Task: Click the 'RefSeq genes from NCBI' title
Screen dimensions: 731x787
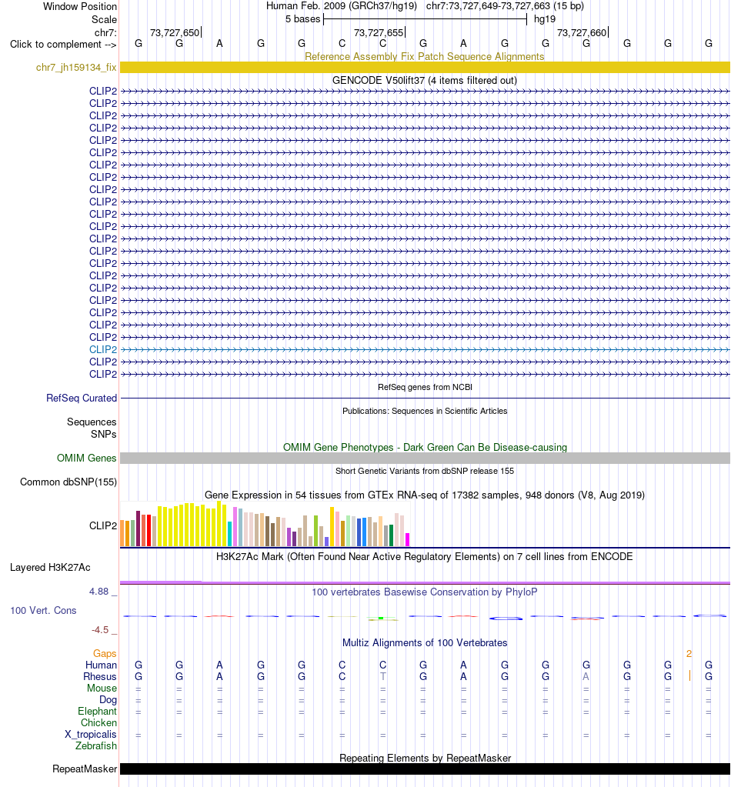Action: [425, 387]
